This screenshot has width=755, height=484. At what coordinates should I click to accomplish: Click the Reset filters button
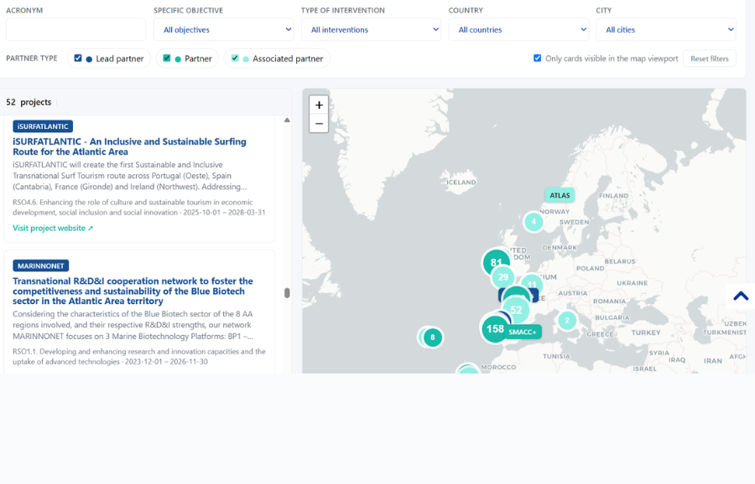coord(709,59)
